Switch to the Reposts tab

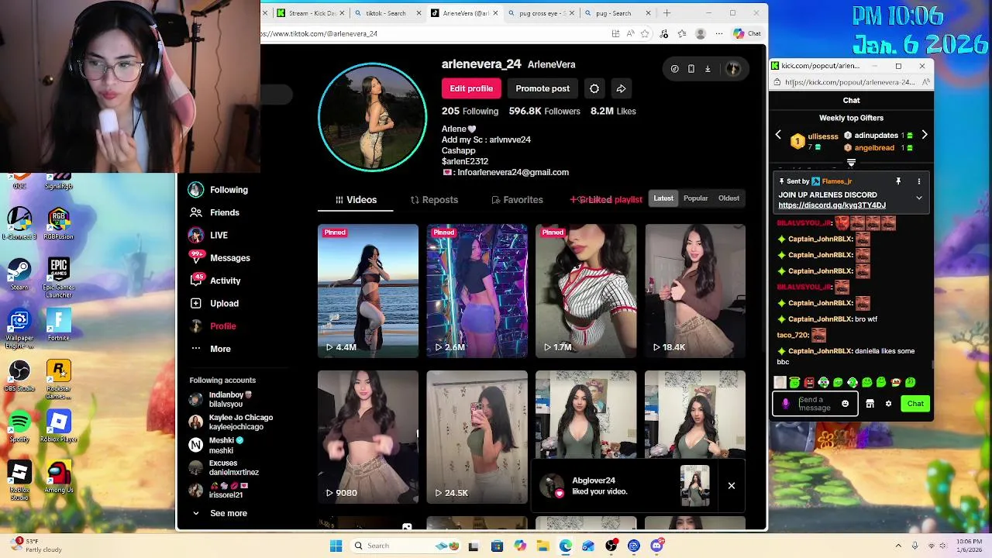click(x=434, y=200)
